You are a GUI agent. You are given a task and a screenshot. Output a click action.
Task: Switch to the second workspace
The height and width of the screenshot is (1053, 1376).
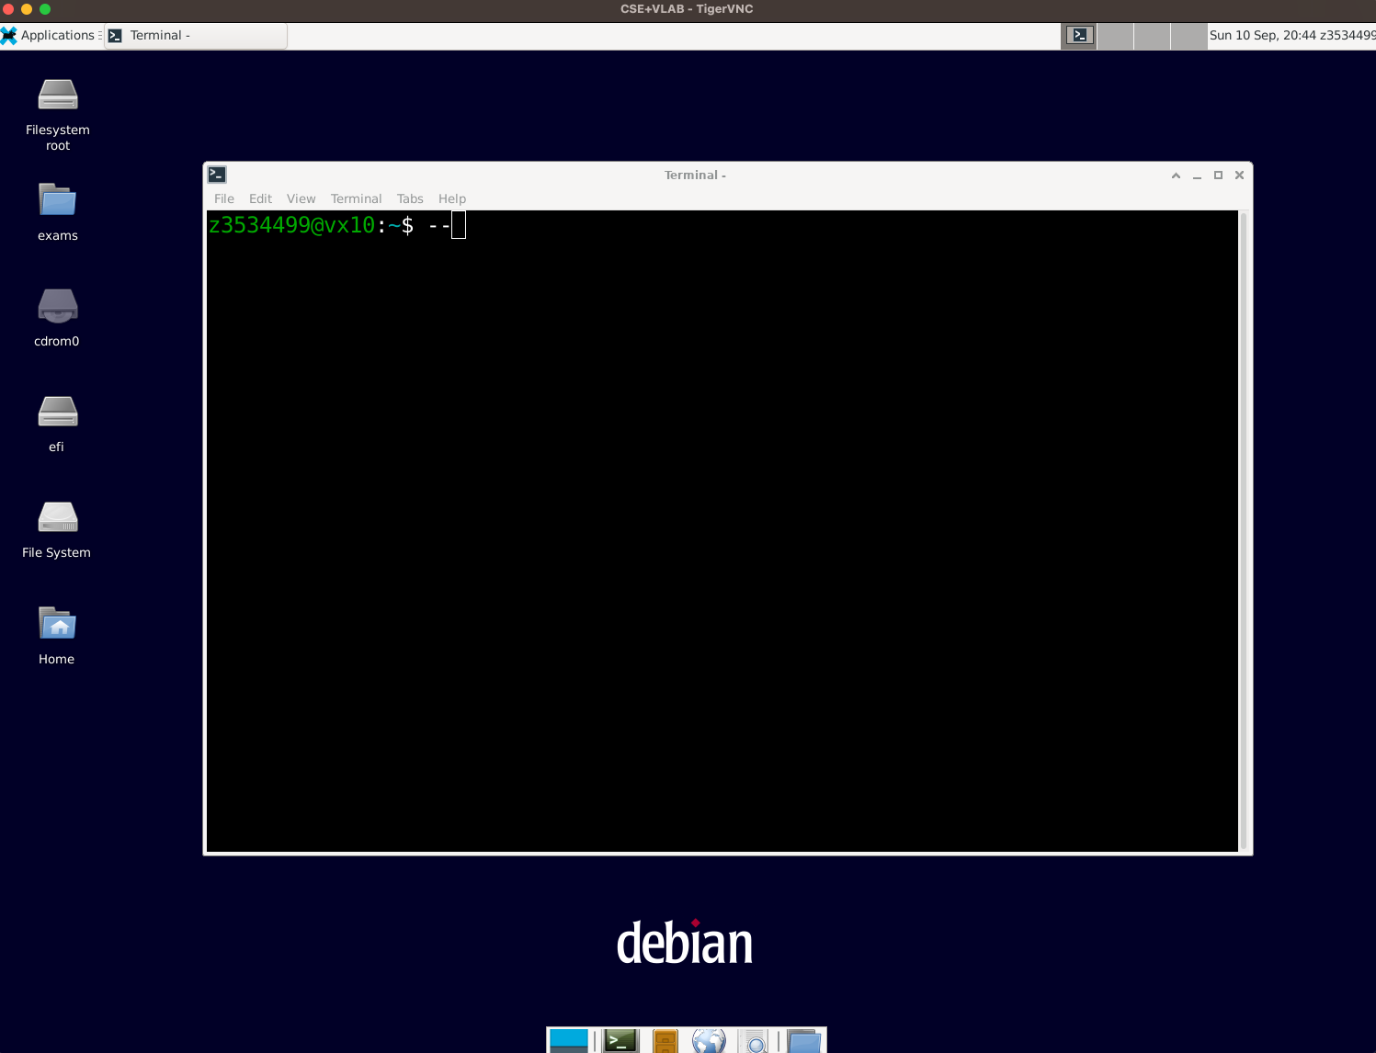coord(1115,36)
